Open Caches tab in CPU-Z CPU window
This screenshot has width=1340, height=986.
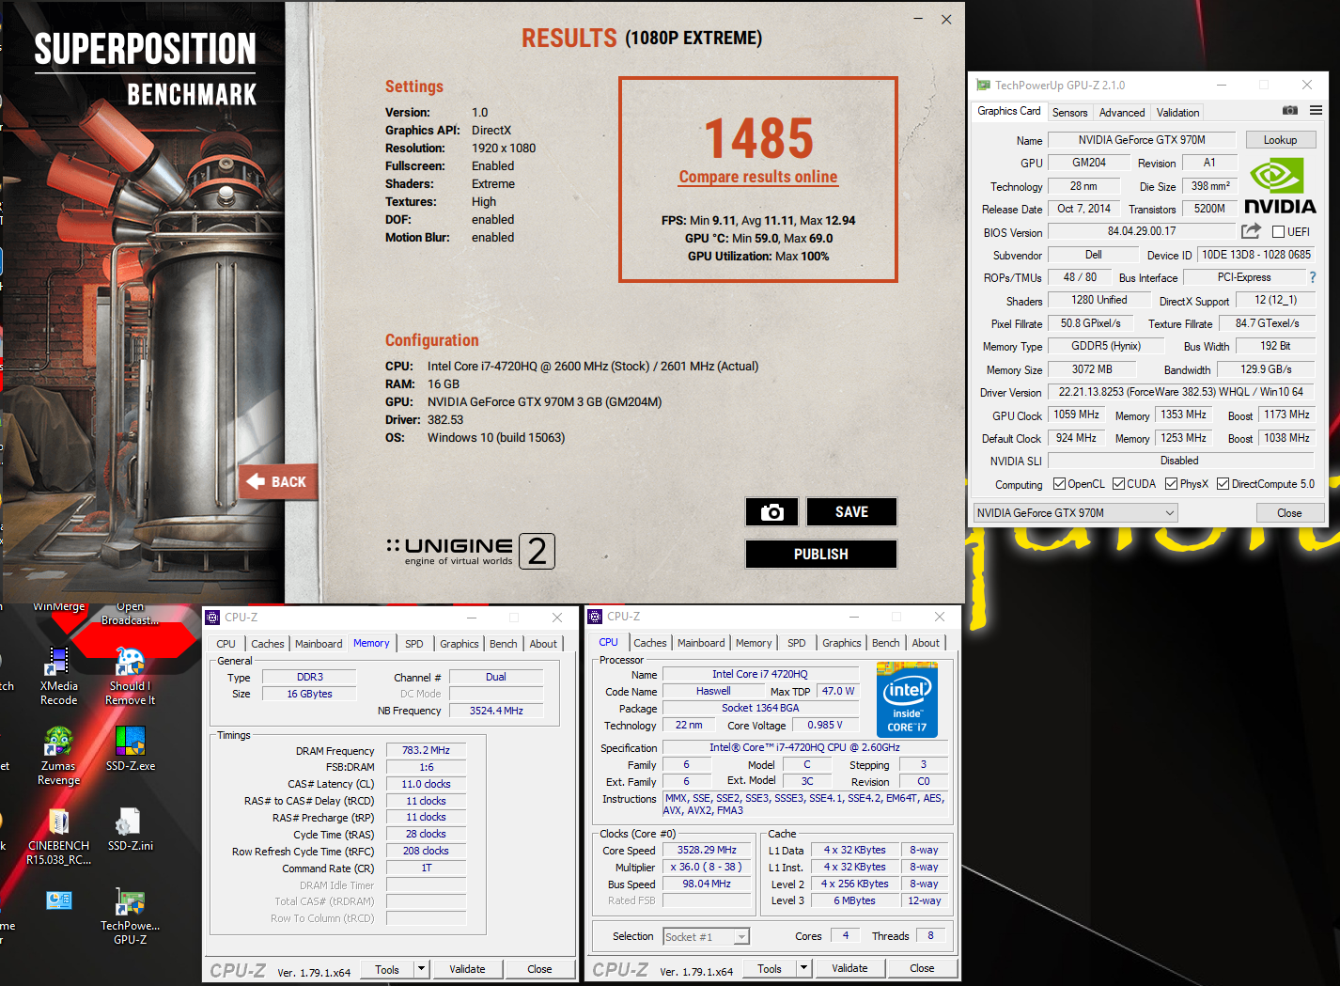(649, 643)
